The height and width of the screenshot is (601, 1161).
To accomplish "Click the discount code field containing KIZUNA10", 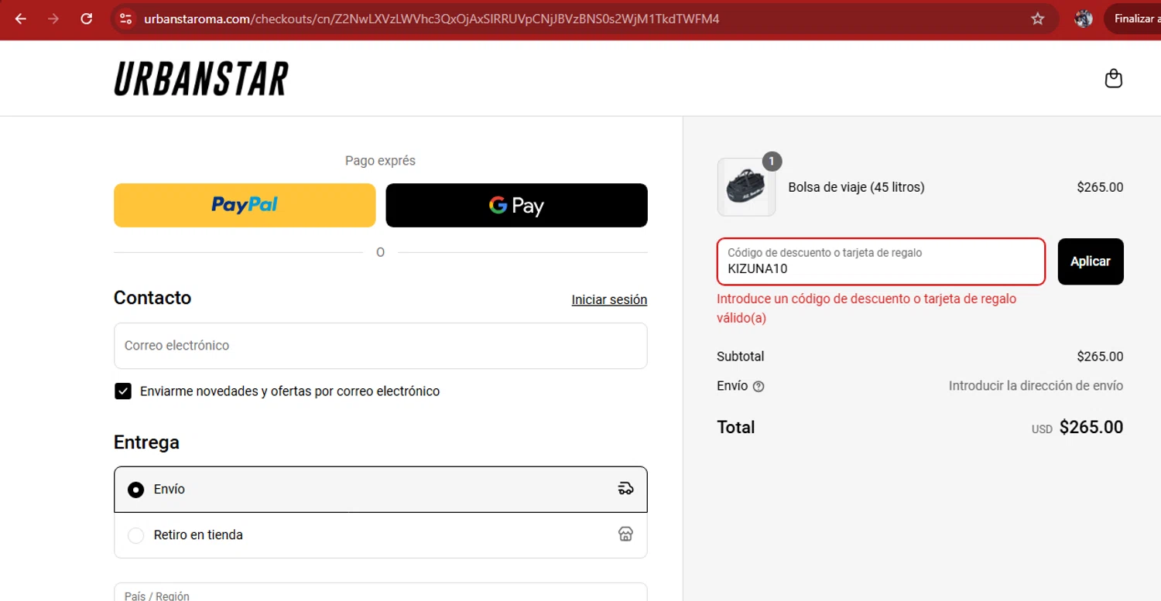I will 881,261.
